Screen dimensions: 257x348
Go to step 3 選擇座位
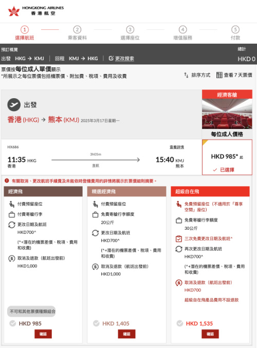130,33
